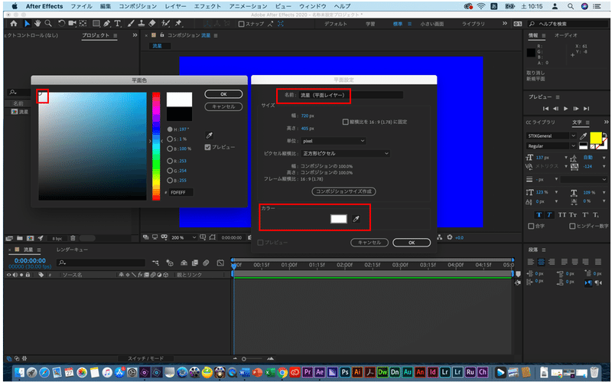Image resolution: width=612 pixels, height=382 pixels.
Task: Click the new folder icon in Project panel
Action: 20,238
